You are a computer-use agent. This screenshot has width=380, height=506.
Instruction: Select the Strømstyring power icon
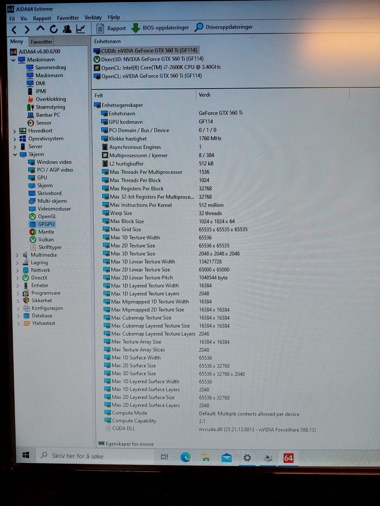pyautogui.click(x=30, y=107)
